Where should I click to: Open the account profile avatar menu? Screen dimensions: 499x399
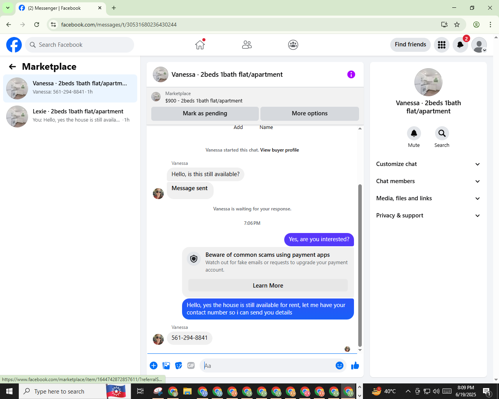click(479, 45)
